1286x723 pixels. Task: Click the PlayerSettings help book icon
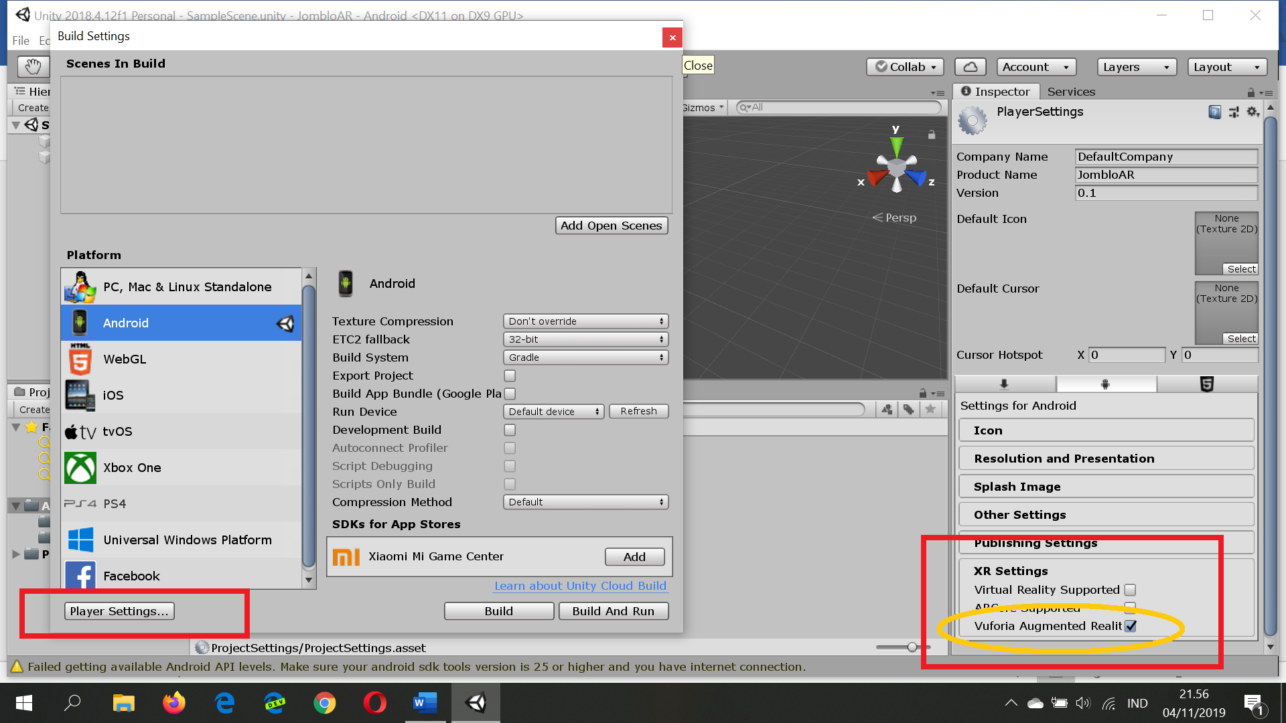point(1214,112)
